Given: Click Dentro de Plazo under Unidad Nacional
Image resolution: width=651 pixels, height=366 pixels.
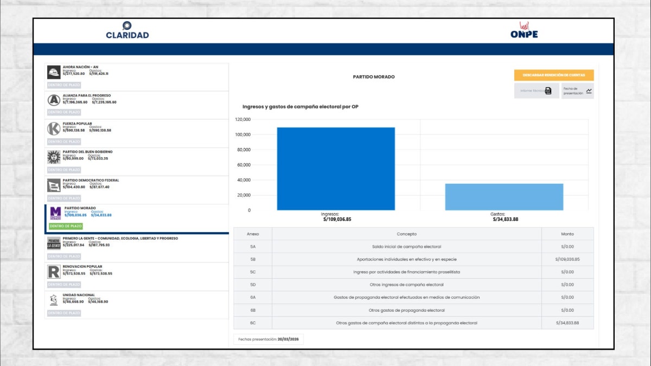Looking at the screenshot, I should pyautogui.click(x=64, y=313).
